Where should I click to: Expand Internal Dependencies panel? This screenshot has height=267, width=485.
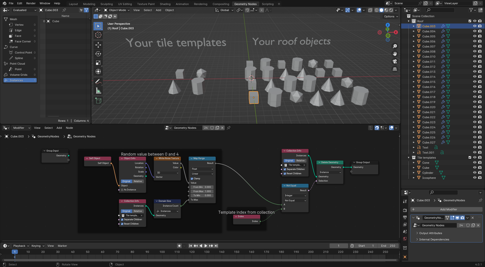pyautogui.click(x=434, y=239)
